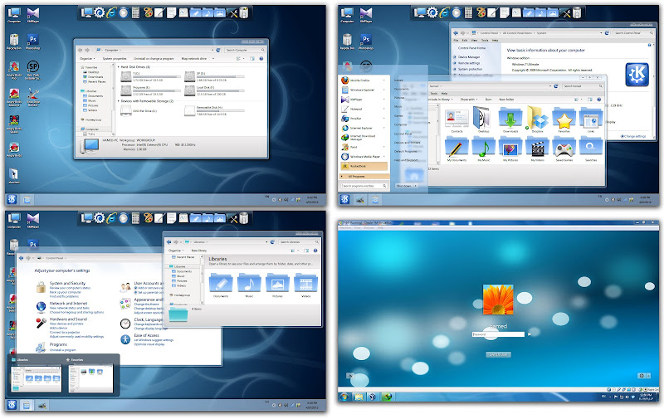Click the login password field
Screen dimensions: 664x419
(x=500, y=334)
